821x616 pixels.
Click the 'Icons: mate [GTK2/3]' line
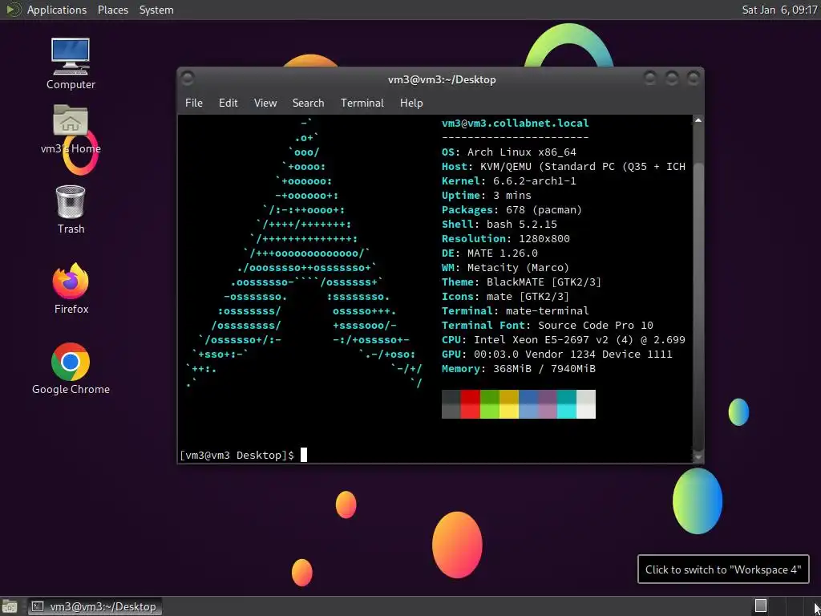(x=505, y=297)
